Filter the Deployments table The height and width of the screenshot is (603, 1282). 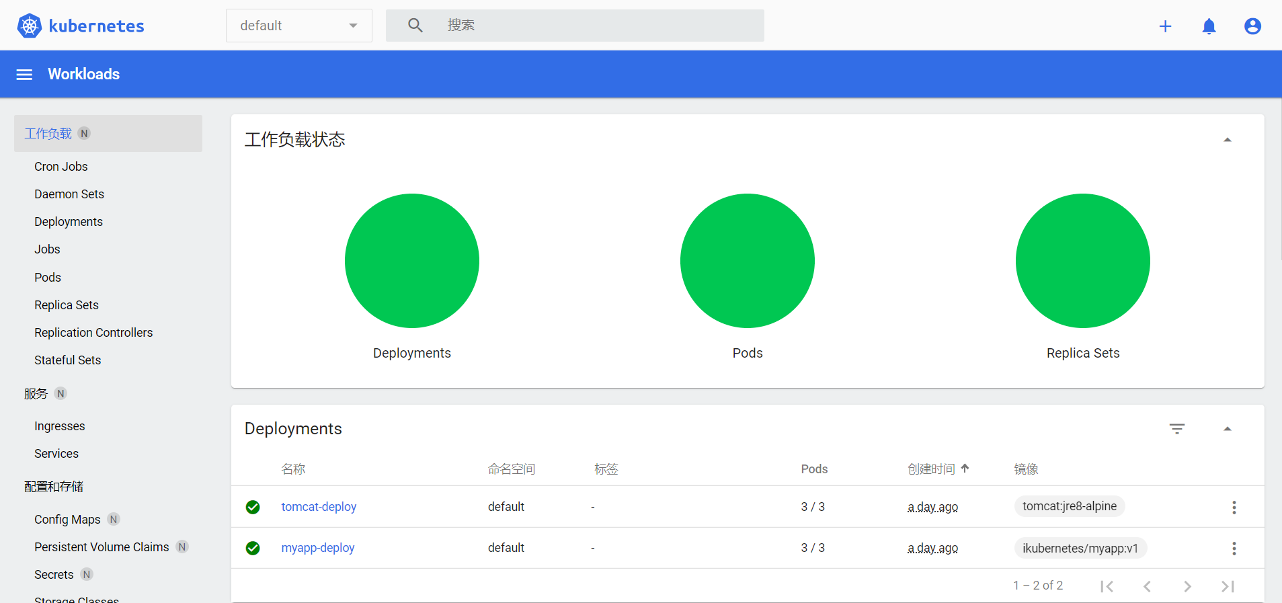click(1177, 429)
